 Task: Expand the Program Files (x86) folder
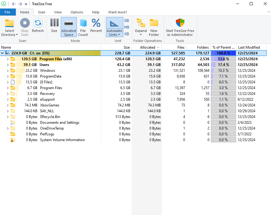8,59
